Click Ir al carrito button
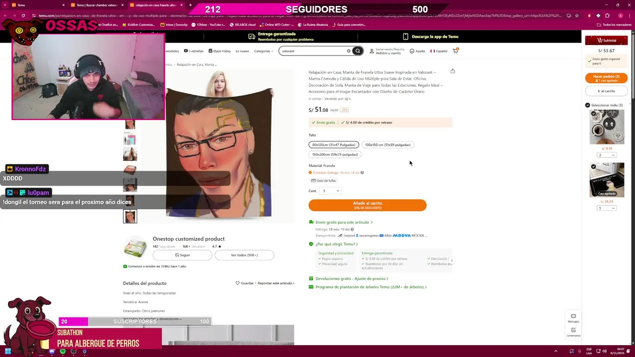The image size is (635, 357). pos(606,91)
